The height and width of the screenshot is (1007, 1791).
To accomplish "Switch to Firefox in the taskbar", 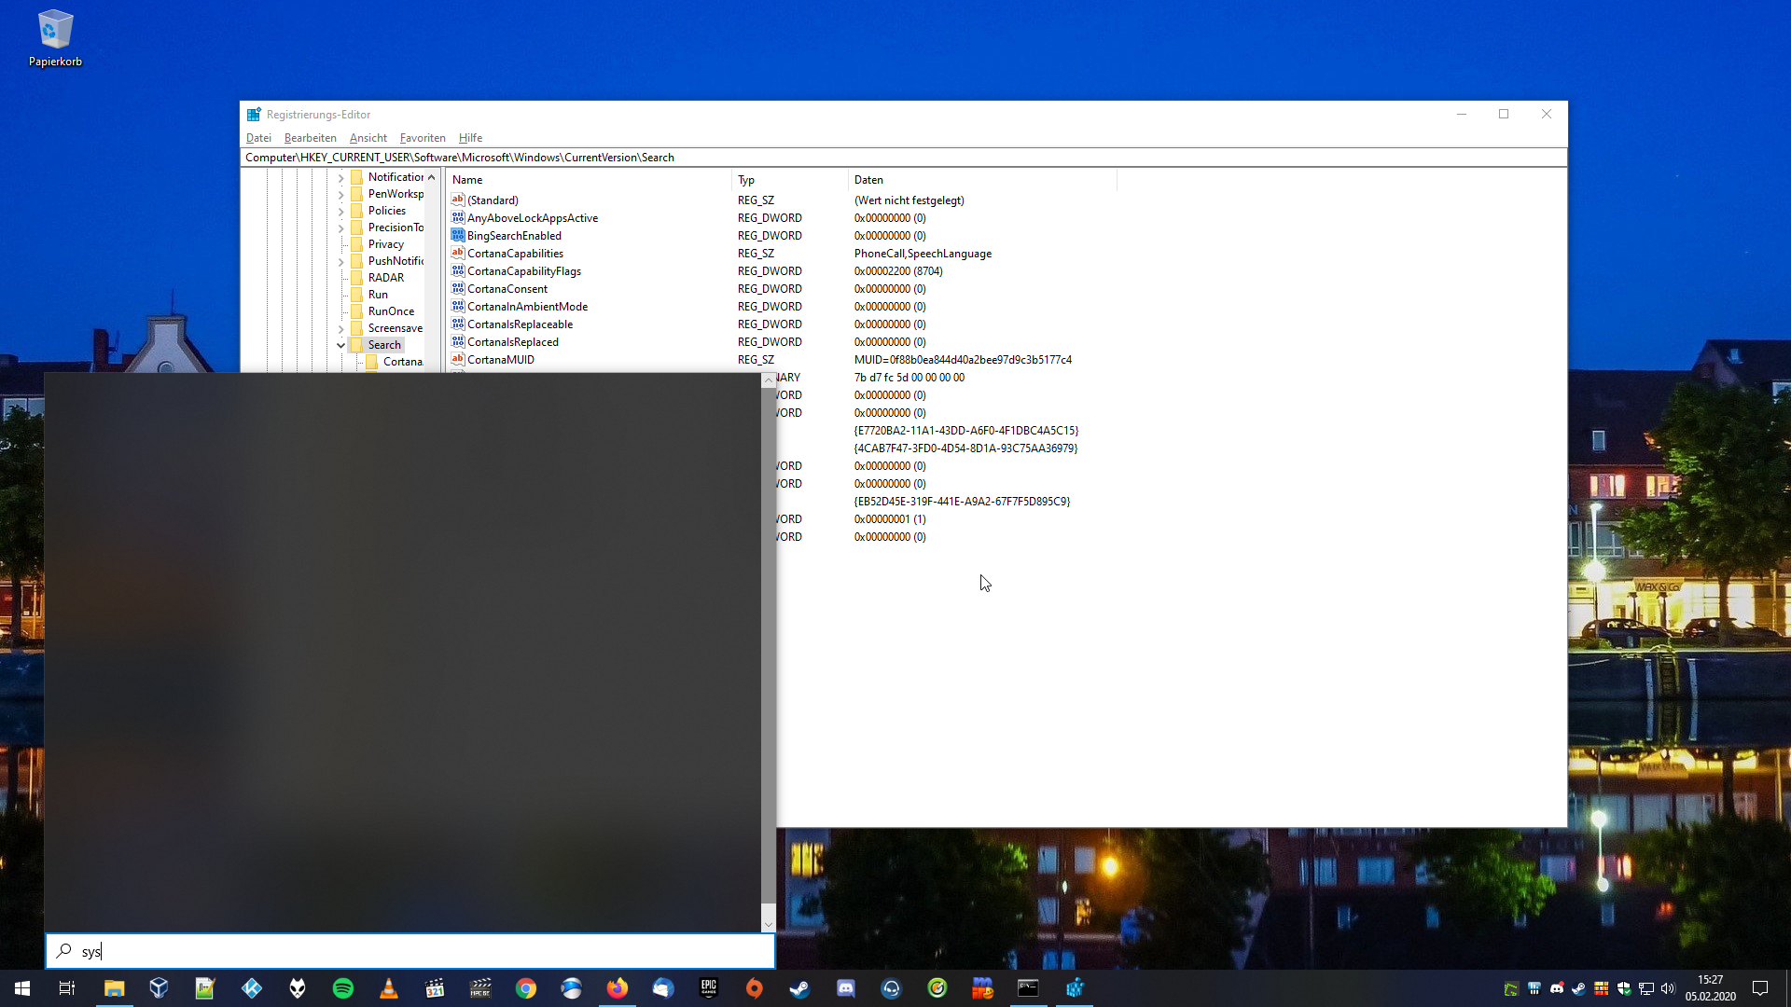I will [618, 988].
